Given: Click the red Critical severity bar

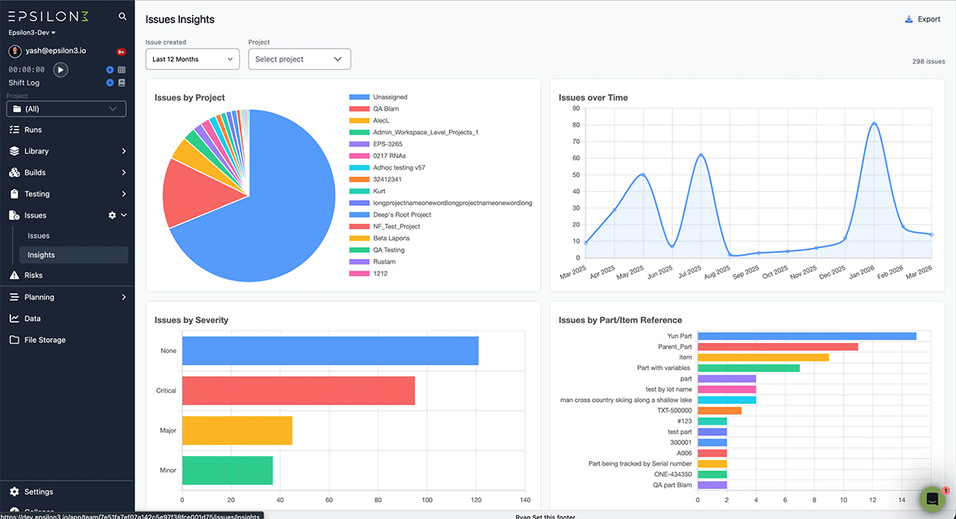Looking at the screenshot, I should pyautogui.click(x=299, y=391).
